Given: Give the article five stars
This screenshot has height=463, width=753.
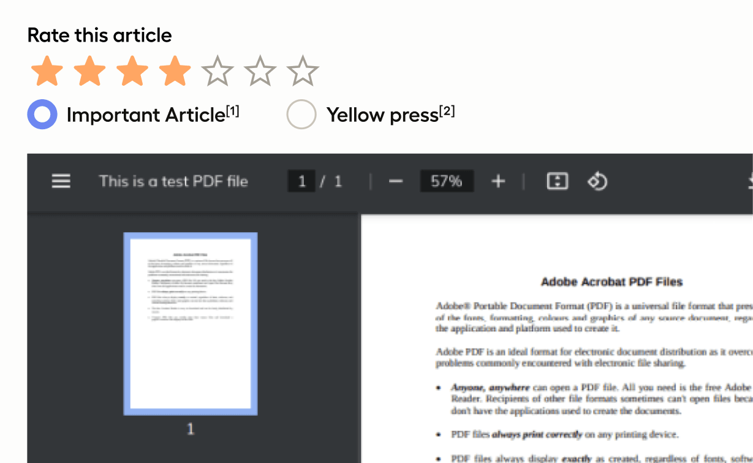Looking at the screenshot, I should [x=218, y=71].
